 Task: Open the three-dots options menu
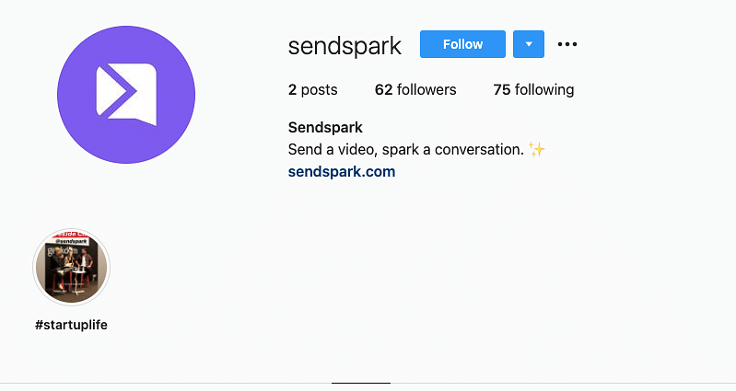point(567,44)
